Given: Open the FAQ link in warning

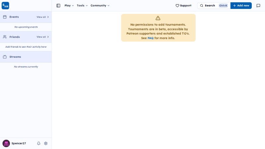Looking at the screenshot, I should tap(150, 38).
